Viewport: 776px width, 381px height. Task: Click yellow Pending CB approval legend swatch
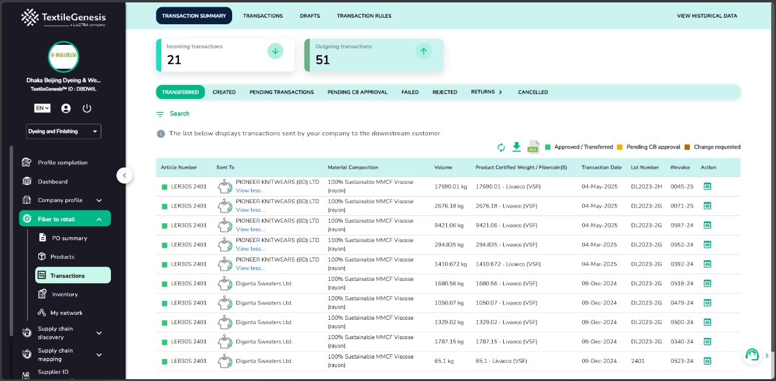(x=620, y=147)
